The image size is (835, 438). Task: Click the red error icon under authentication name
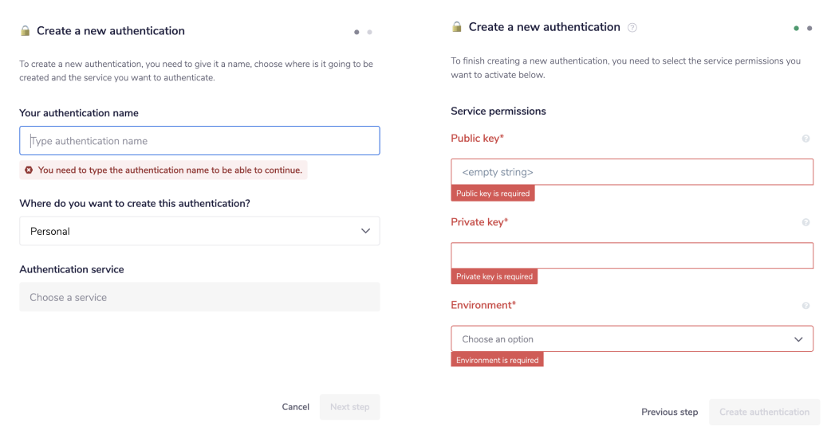[29, 170]
